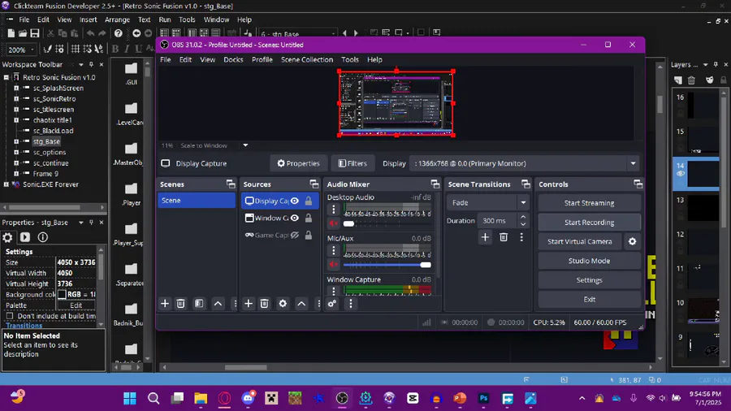Move source up with arrow icon

tap(301, 304)
